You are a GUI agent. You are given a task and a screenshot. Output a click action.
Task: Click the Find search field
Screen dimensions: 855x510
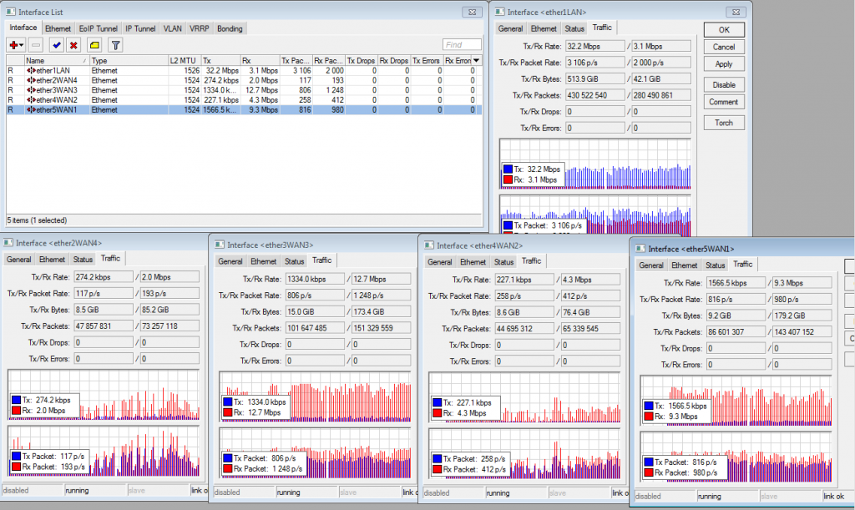point(462,45)
